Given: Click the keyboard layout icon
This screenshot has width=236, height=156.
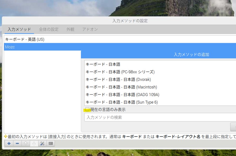Looking at the screenshot, I should [x=51, y=144].
